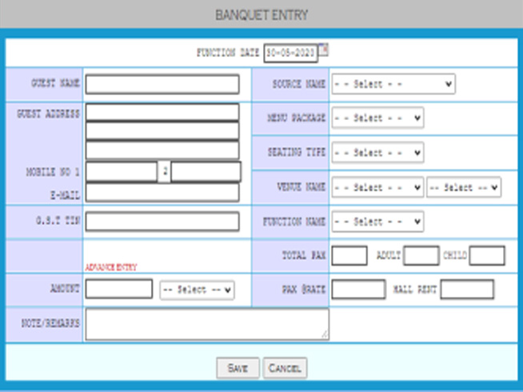Image resolution: width=523 pixels, height=392 pixels.
Task: Expand the Function Name dropdown
Action: tap(377, 222)
